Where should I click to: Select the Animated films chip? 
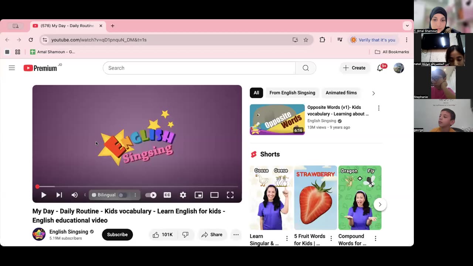(341, 93)
